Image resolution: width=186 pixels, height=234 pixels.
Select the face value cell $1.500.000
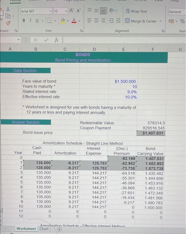[125, 82]
